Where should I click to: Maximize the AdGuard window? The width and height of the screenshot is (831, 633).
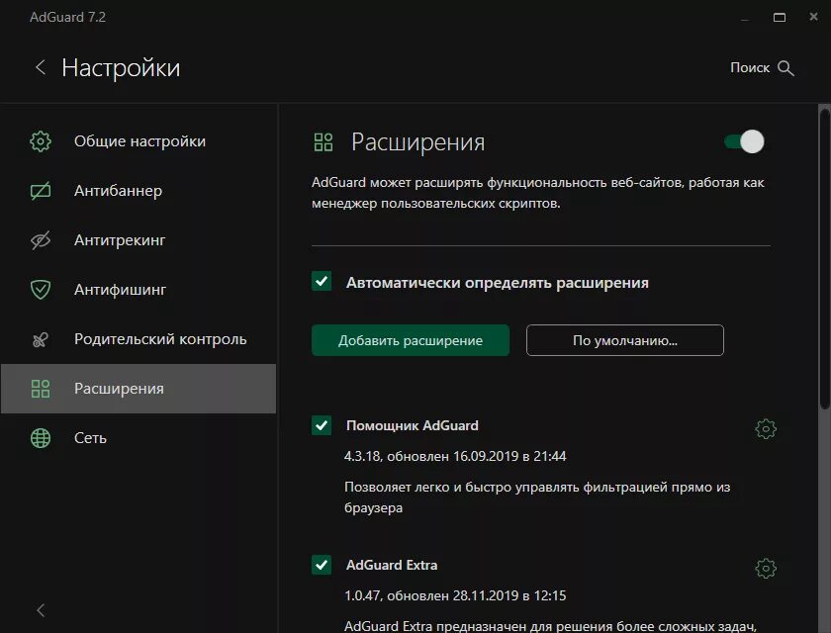click(x=780, y=18)
